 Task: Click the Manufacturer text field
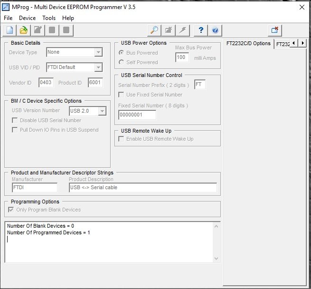pos(35,188)
